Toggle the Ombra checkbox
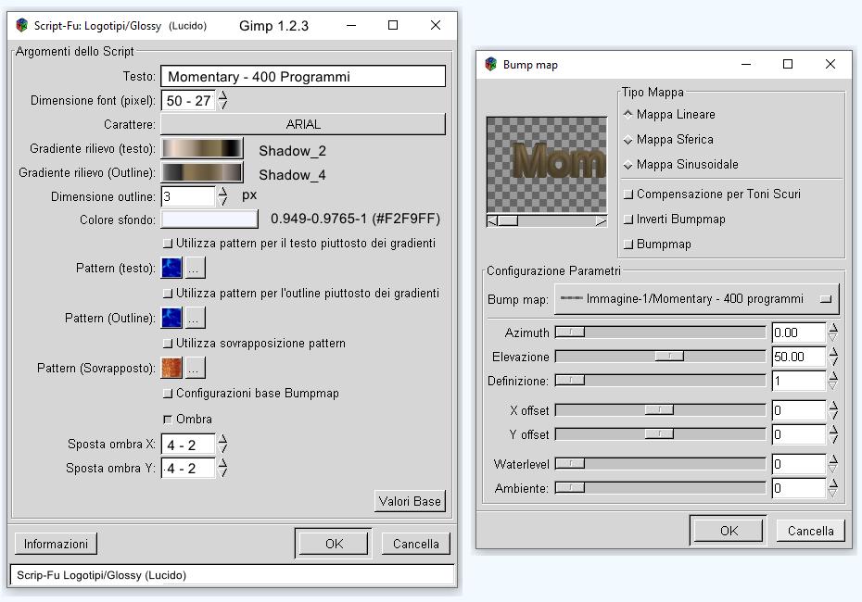The image size is (862, 602). coord(168,420)
